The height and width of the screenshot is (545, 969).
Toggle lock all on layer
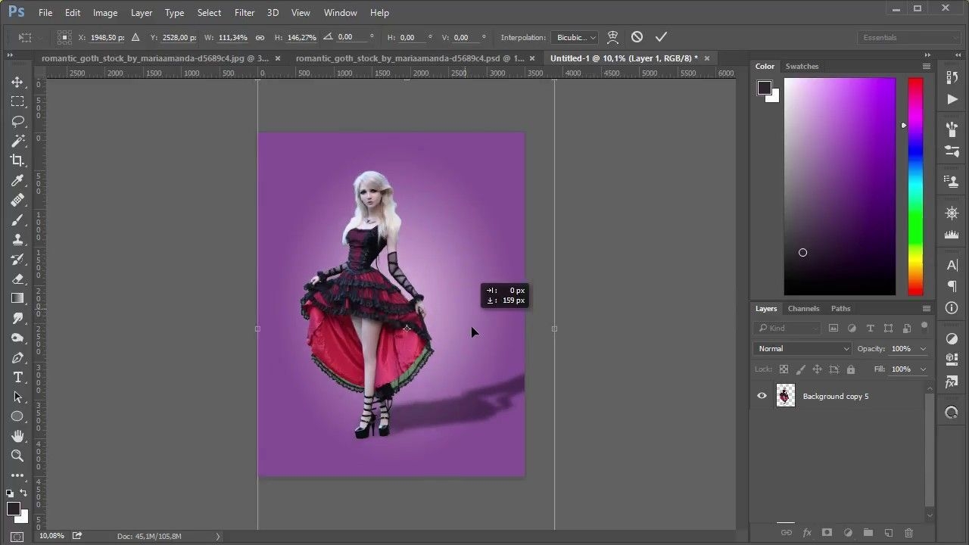tap(851, 369)
